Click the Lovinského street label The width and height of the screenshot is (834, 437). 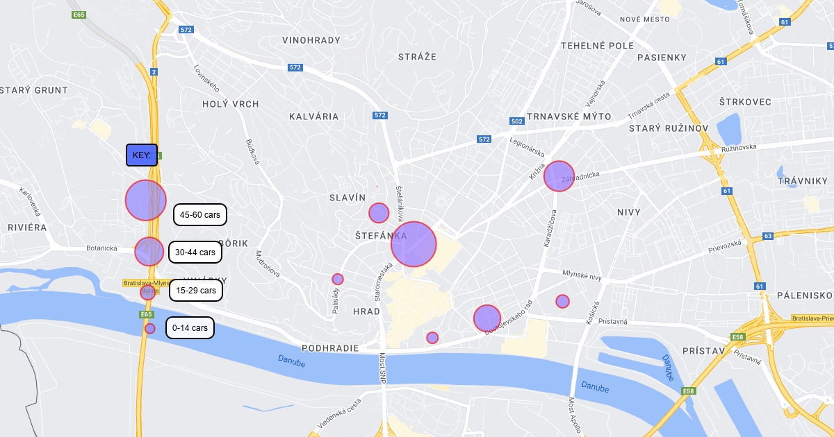click(x=206, y=79)
